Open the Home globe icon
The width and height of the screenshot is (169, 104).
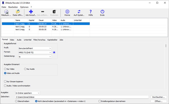coord(67,12)
